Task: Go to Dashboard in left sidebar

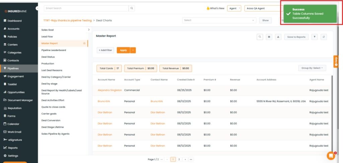Action: point(14,21)
